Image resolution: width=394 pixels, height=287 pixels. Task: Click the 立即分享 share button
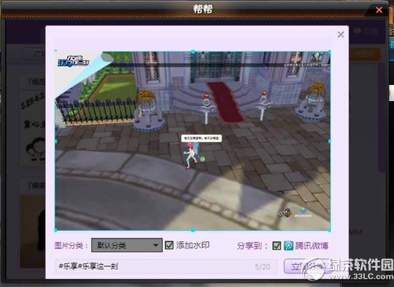(308, 266)
